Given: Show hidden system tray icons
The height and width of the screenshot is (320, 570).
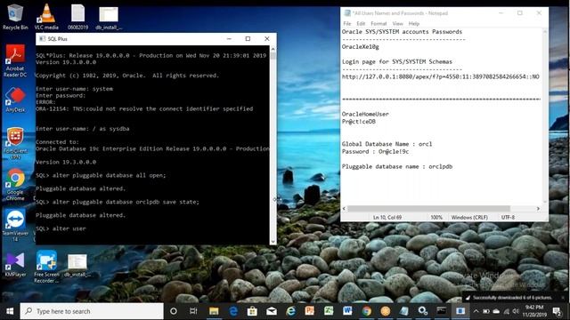Looking at the screenshot, I should (476, 311).
